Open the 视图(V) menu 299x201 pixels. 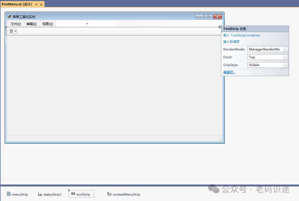(x=48, y=24)
